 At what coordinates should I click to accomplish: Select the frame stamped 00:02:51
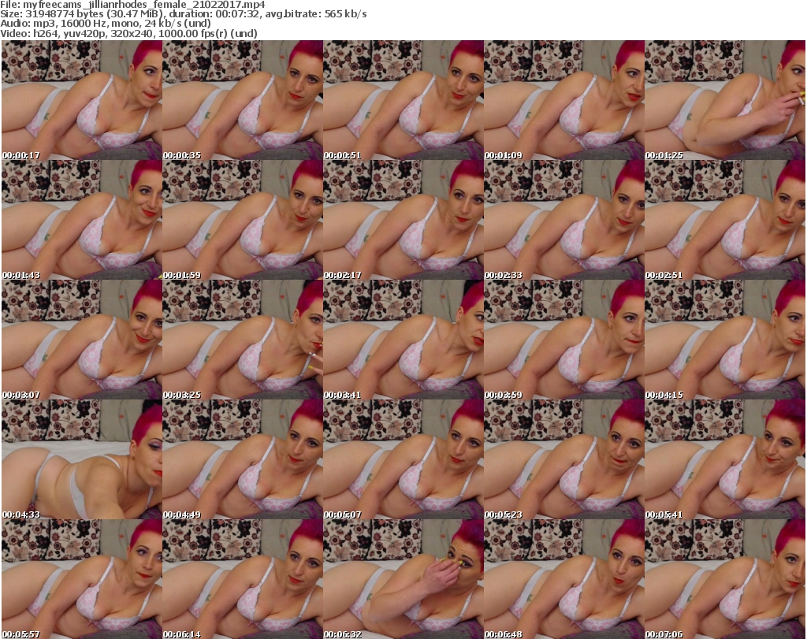coord(725,220)
